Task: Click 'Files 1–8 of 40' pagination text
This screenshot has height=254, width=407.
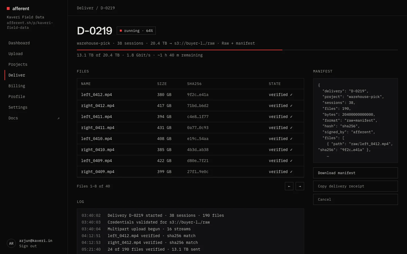Action: [x=93, y=186]
